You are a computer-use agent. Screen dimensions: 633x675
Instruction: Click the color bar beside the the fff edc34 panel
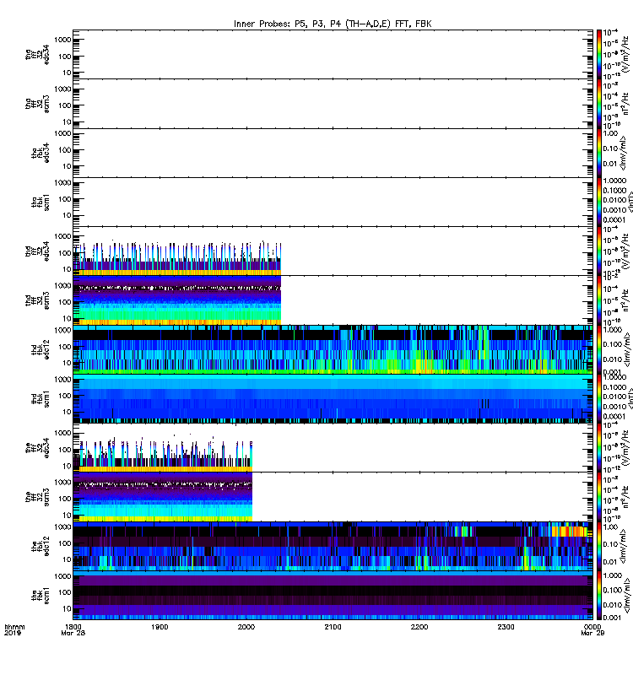point(599,448)
